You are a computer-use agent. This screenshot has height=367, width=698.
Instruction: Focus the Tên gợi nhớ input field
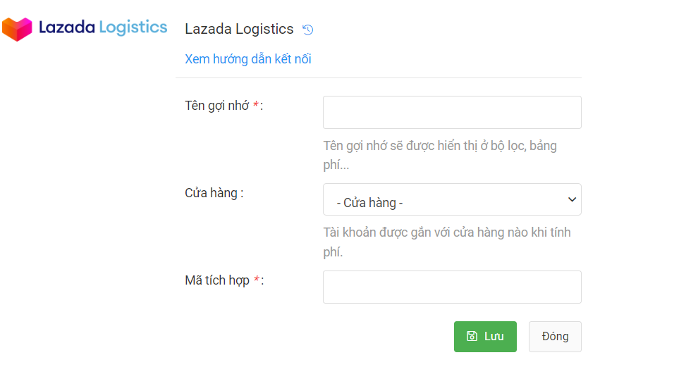pos(452,113)
